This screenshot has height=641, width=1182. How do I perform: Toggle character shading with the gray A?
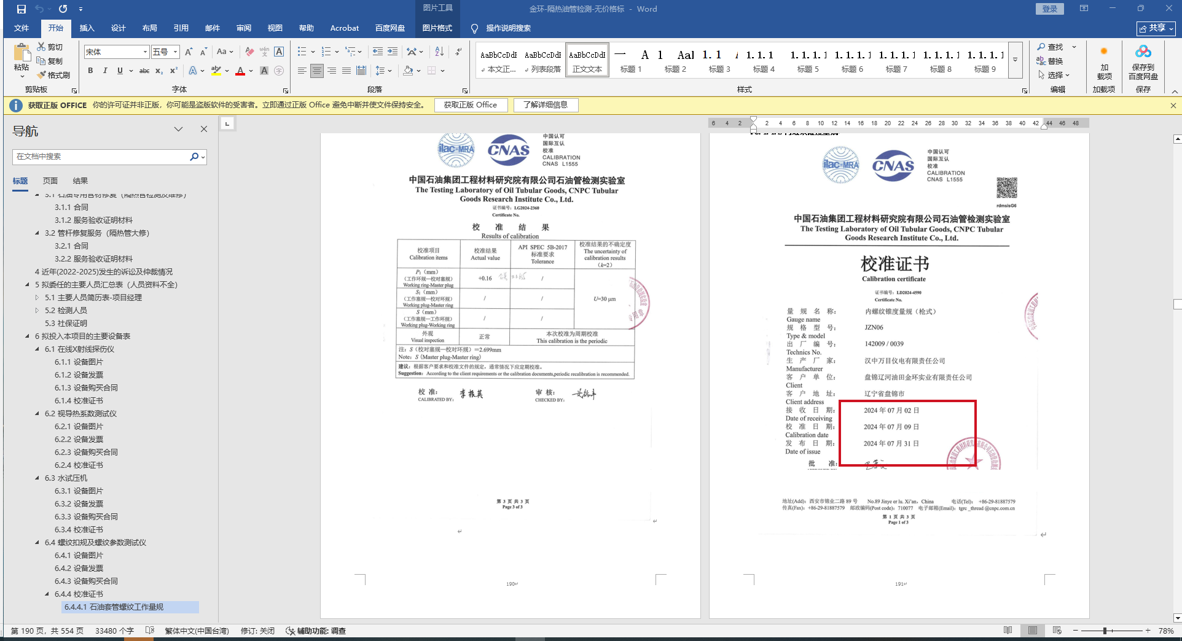(264, 71)
